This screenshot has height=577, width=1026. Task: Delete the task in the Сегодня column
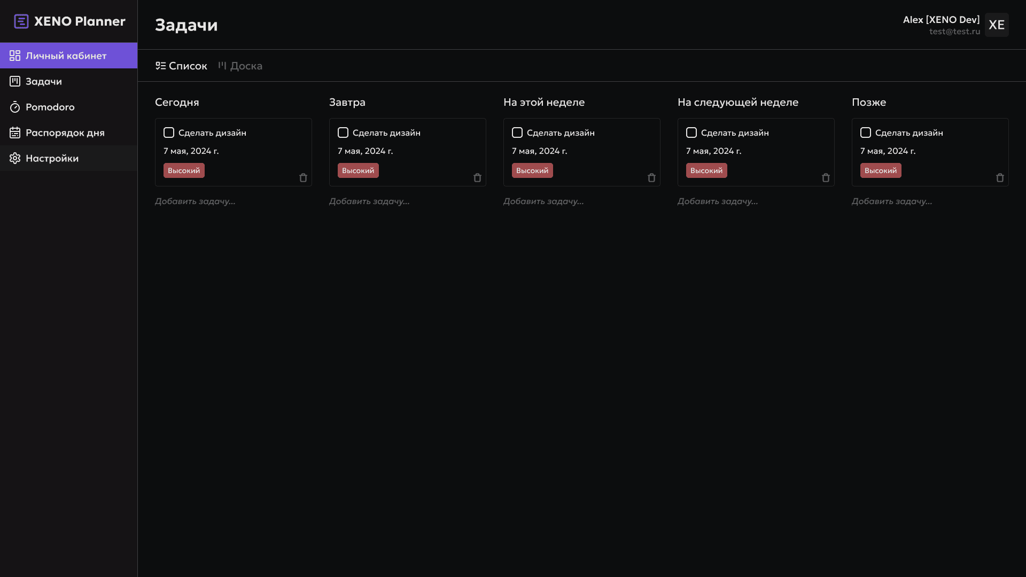click(x=303, y=178)
